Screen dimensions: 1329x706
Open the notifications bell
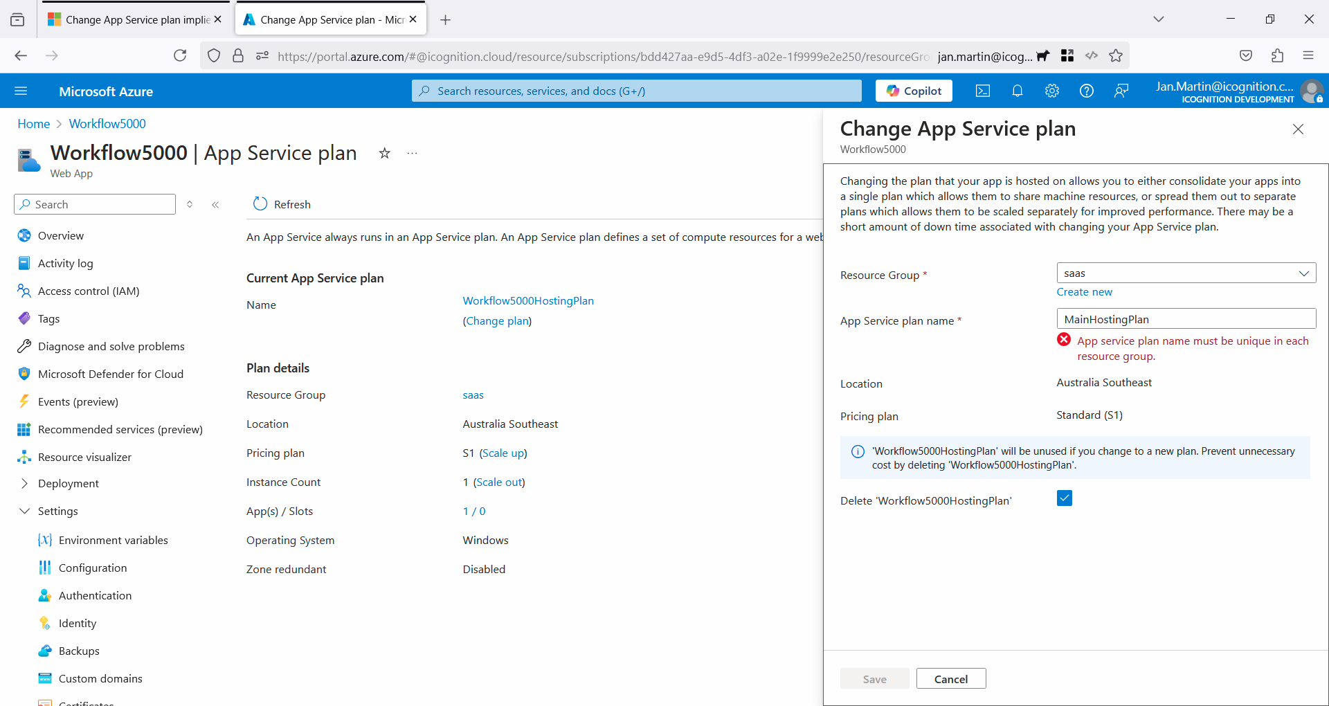point(1018,91)
